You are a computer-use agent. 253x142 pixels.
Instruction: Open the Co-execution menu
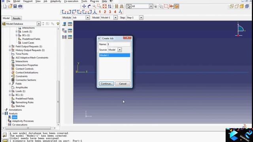tap(71, 1)
